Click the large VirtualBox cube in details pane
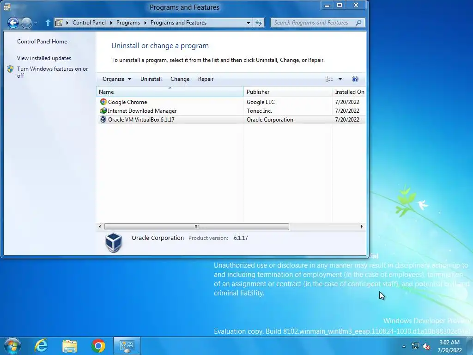Screen dimensions: 473x355 [114, 242]
